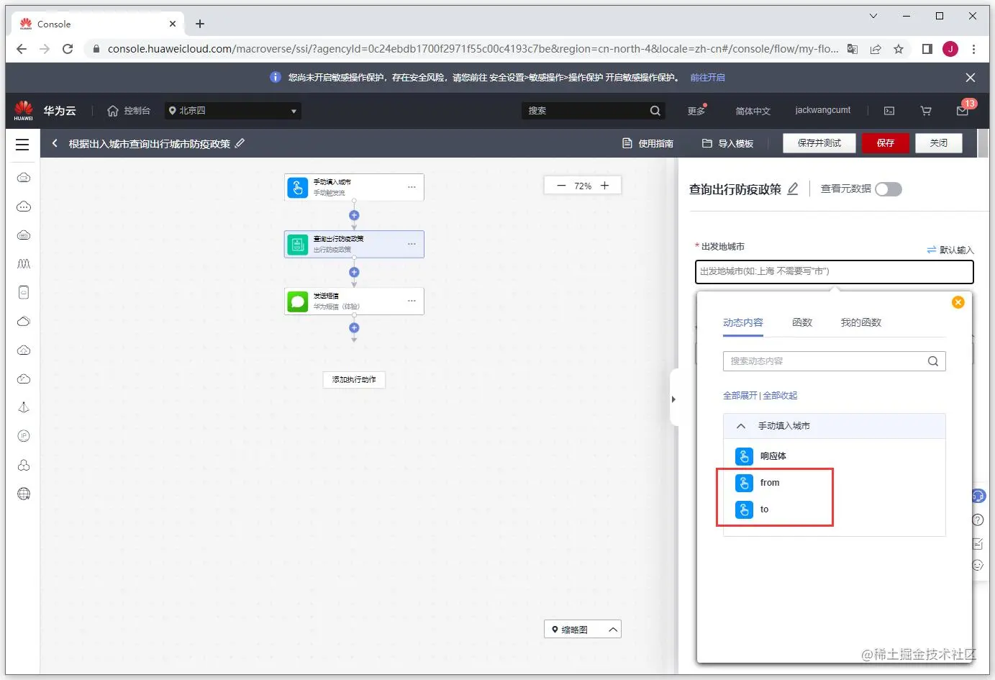Open the 更多 menu

[696, 111]
